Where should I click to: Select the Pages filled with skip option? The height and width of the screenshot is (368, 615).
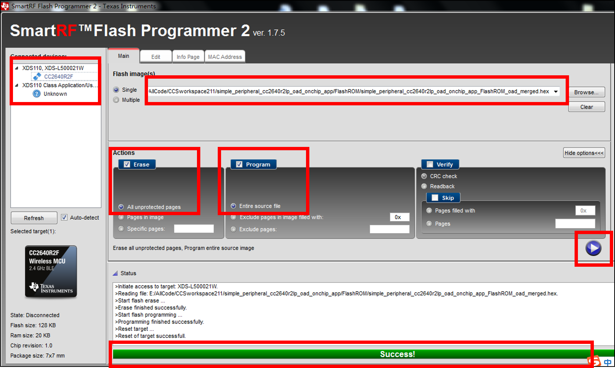click(429, 211)
